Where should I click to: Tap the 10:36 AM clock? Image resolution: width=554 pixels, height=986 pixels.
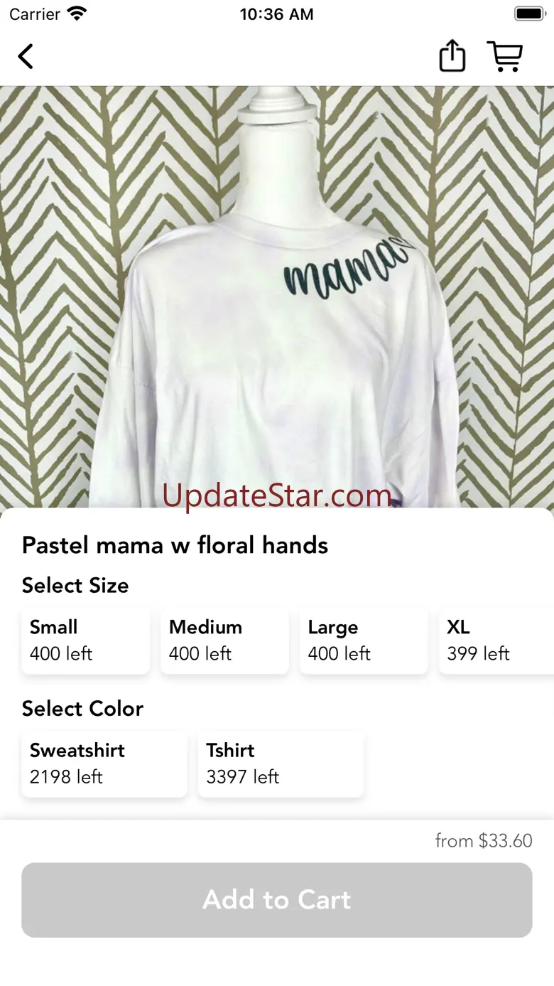tap(277, 14)
